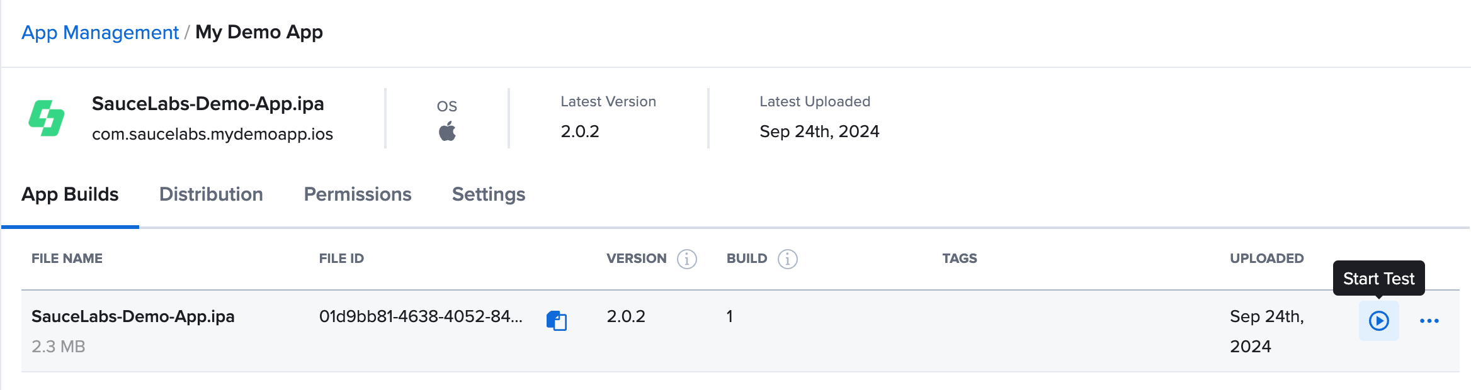Image resolution: width=1471 pixels, height=390 pixels.
Task: Click the Start Test play icon
Action: pyautogui.click(x=1378, y=321)
